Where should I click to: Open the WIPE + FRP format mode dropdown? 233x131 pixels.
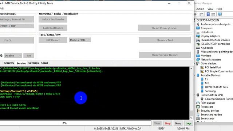(x=17, y=26)
